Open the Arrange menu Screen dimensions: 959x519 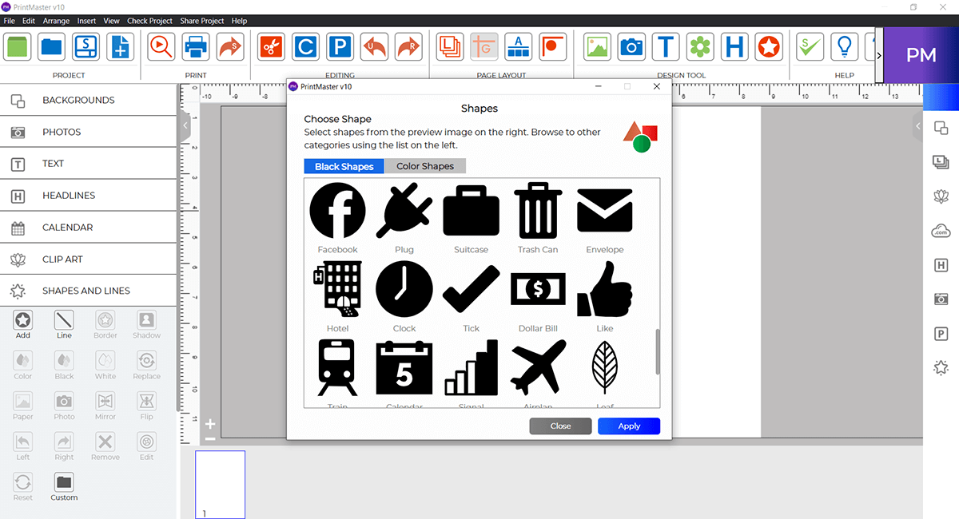[56, 21]
